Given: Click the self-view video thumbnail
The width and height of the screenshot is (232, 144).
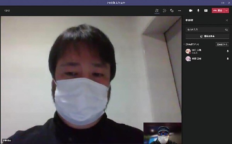Looking at the screenshot, I should 162,133.
